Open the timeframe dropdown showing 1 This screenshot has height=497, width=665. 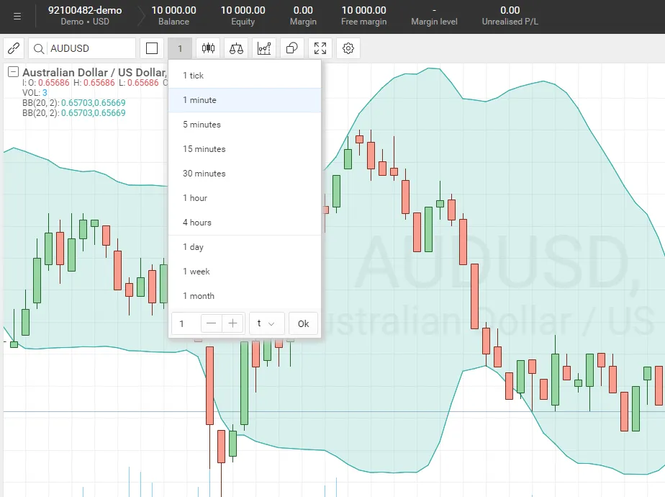[180, 48]
